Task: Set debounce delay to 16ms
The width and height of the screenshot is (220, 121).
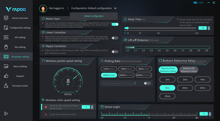Action: click(x=185, y=88)
